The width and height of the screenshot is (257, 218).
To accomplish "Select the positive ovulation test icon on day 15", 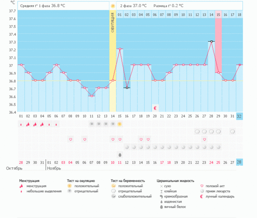I will tap(120, 124).
